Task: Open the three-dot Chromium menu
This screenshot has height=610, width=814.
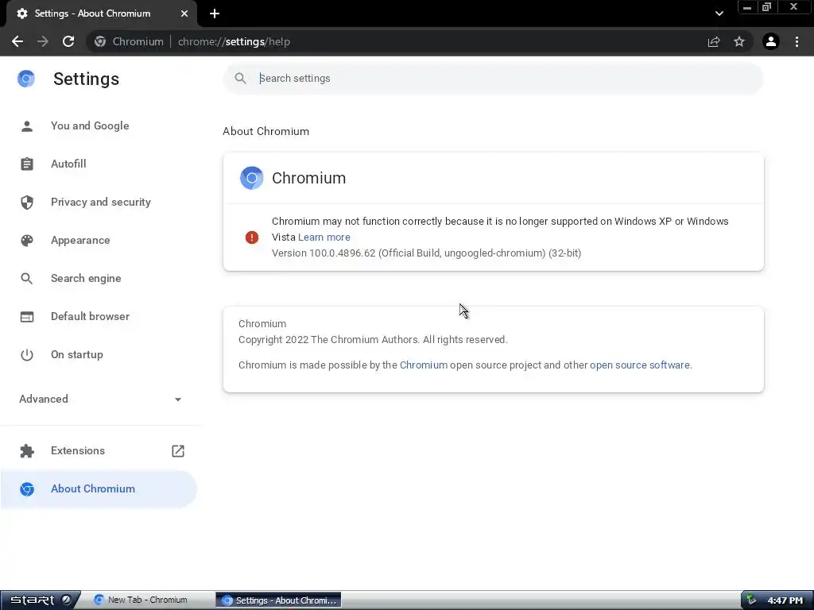Action: pyautogui.click(x=797, y=41)
